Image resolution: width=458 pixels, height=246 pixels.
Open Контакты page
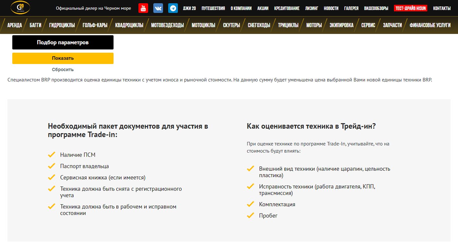(x=442, y=8)
